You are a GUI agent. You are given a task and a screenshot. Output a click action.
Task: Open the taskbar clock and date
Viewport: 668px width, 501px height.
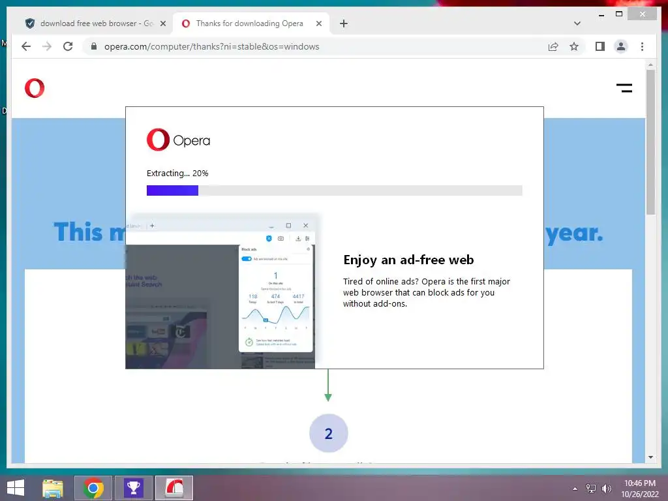pos(640,489)
